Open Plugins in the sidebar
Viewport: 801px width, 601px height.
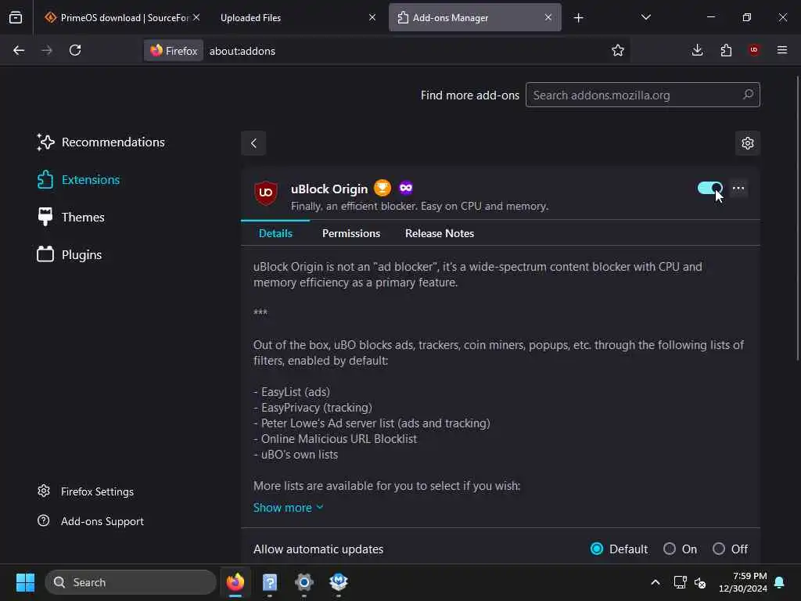click(x=70, y=254)
